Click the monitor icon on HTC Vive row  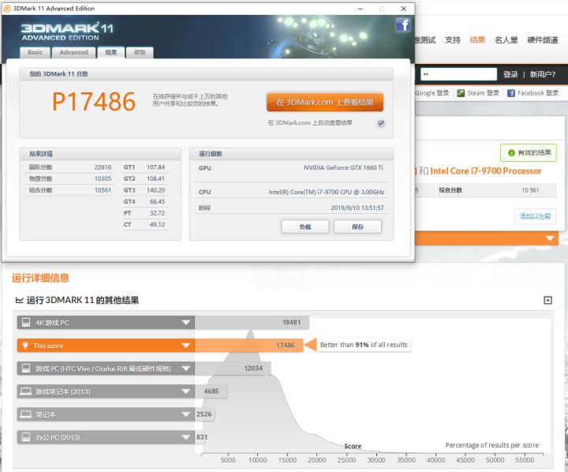coord(26,369)
